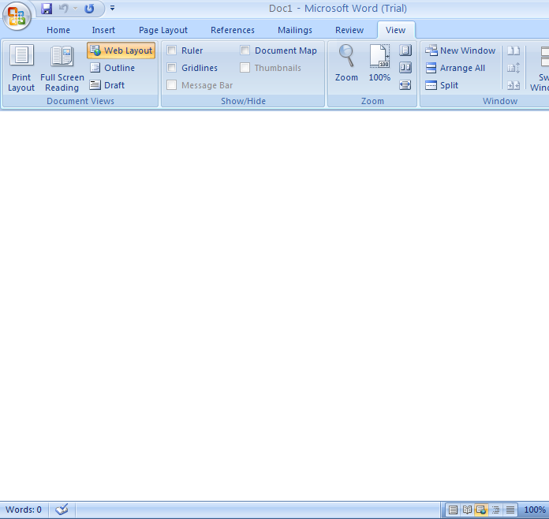Click inside the blank document area
The height and width of the screenshot is (519, 549).
(x=274, y=304)
